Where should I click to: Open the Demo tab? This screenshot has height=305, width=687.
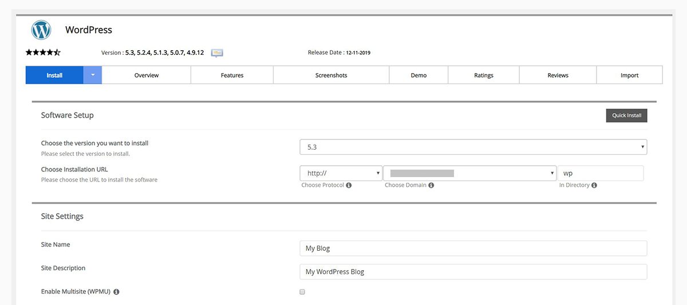(x=418, y=75)
